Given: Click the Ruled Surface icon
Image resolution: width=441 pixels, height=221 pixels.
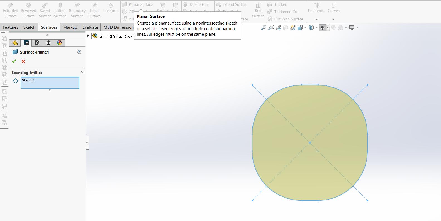Looking at the screenshot, I should pos(125,19).
